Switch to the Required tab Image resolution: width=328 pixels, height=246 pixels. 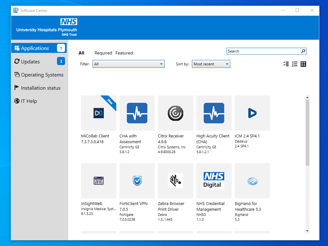tap(103, 53)
